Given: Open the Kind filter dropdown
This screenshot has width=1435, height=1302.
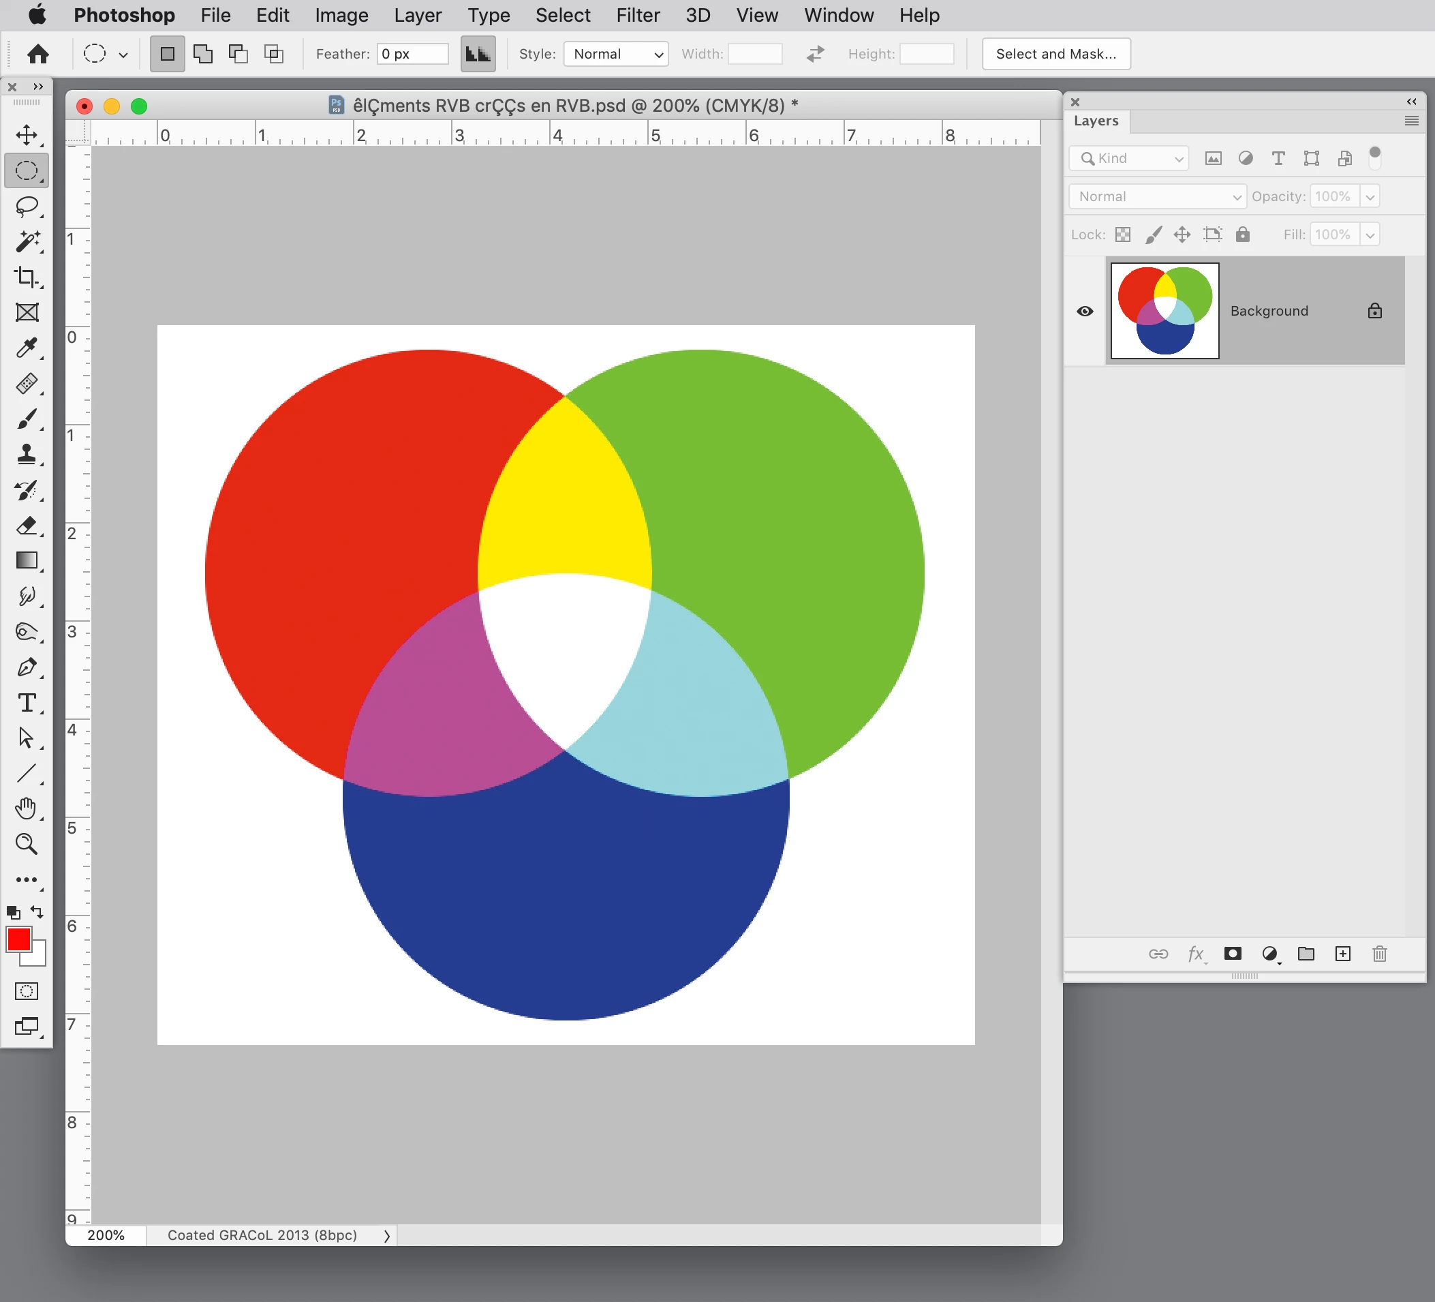Looking at the screenshot, I should click(x=1130, y=158).
